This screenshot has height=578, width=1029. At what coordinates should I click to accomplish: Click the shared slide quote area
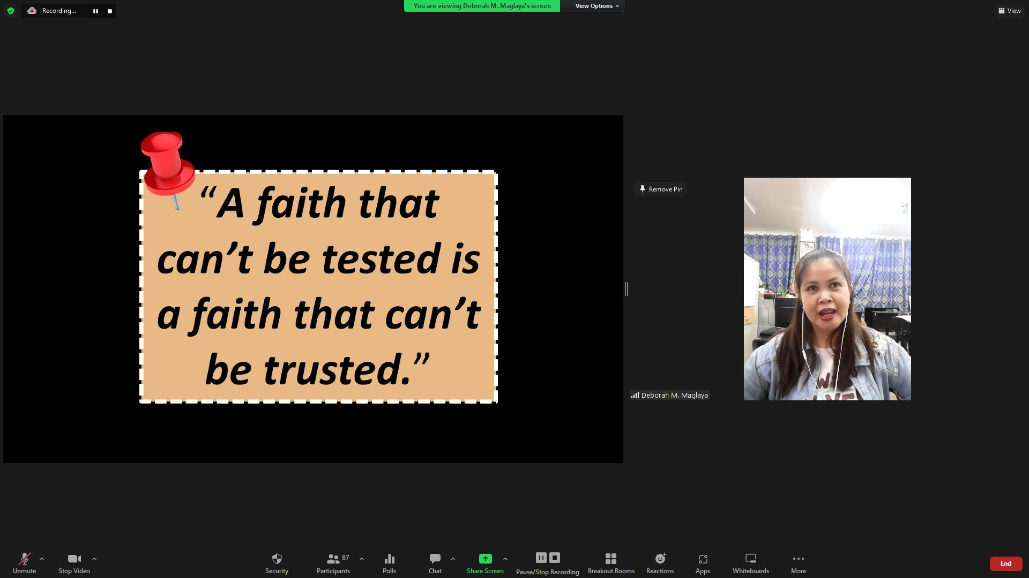coord(318,286)
